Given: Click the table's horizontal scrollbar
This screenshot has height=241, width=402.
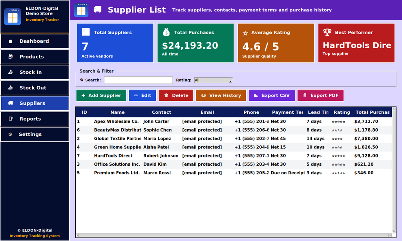Looking at the screenshot, I should click(234, 236).
